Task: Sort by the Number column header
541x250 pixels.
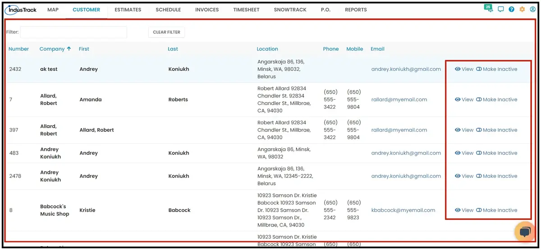Action: coord(19,49)
